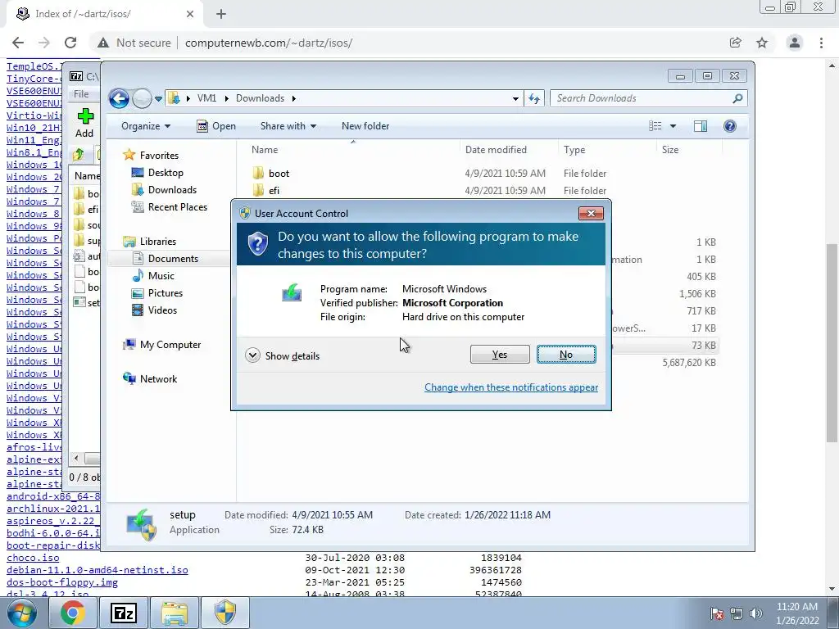Open File Explorer taskbar icon
The height and width of the screenshot is (629, 839).
[x=175, y=613]
